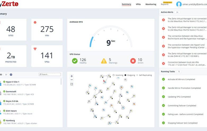The image size is (207, 131).
Task: Toggle the Incoming legend filter
Action: pyautogui.click(x=118, y=75)
